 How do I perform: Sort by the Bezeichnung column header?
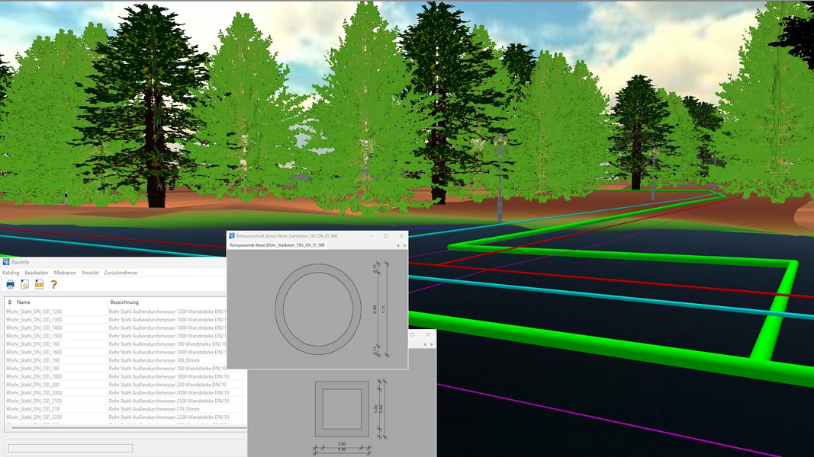click(x=124, y=302)
